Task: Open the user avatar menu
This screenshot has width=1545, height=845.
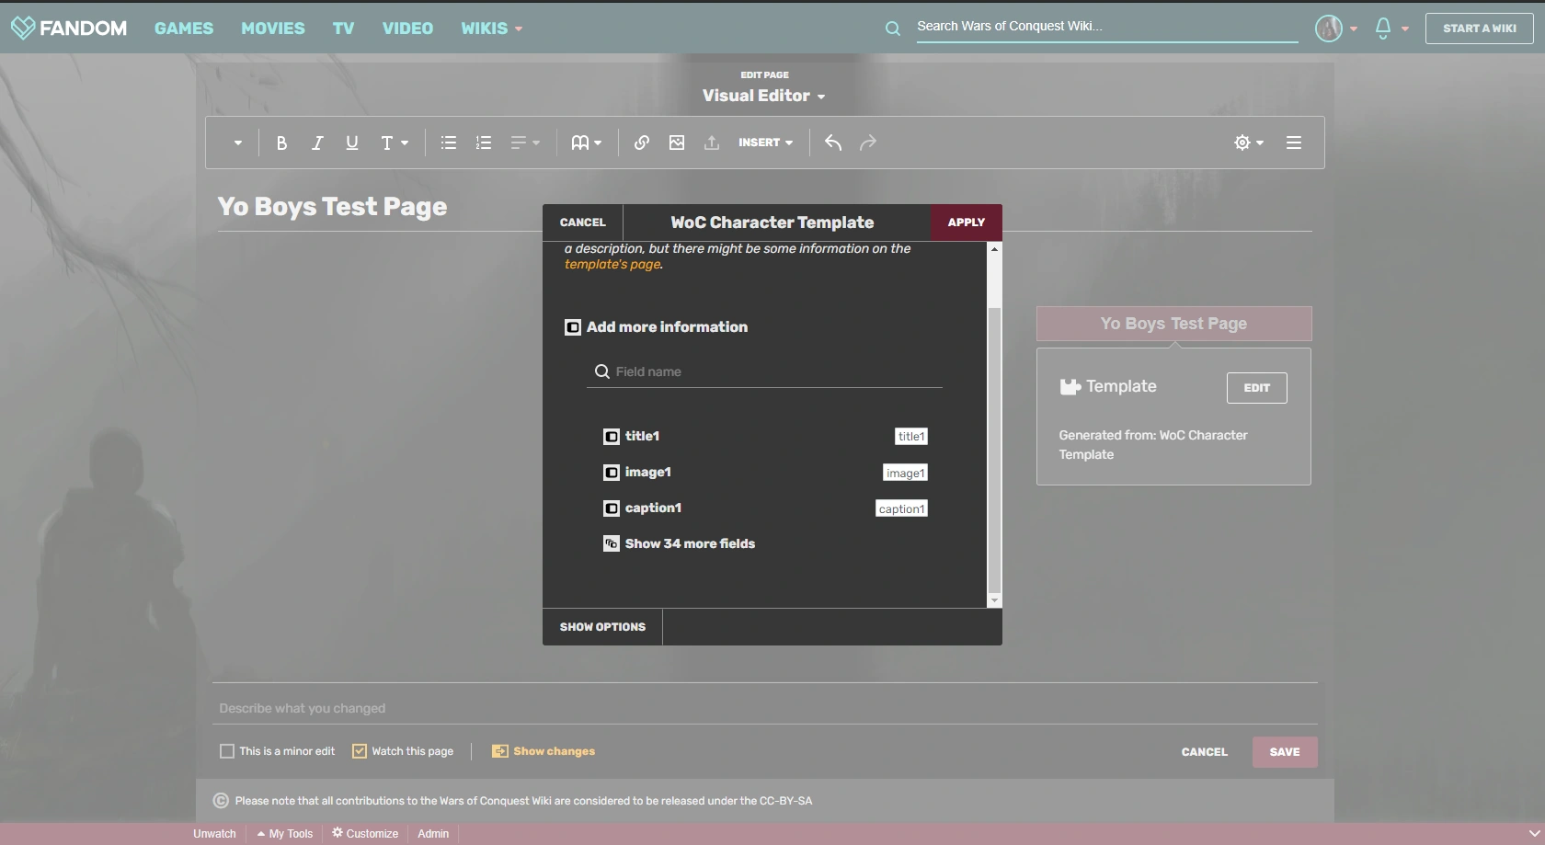Action: (1336, 29)
